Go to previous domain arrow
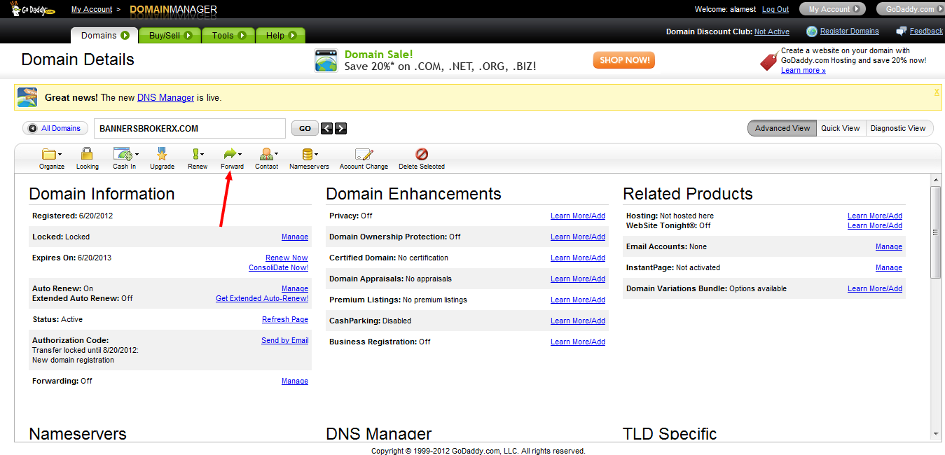This screenshot has height=455, width=945. [326, 128]
